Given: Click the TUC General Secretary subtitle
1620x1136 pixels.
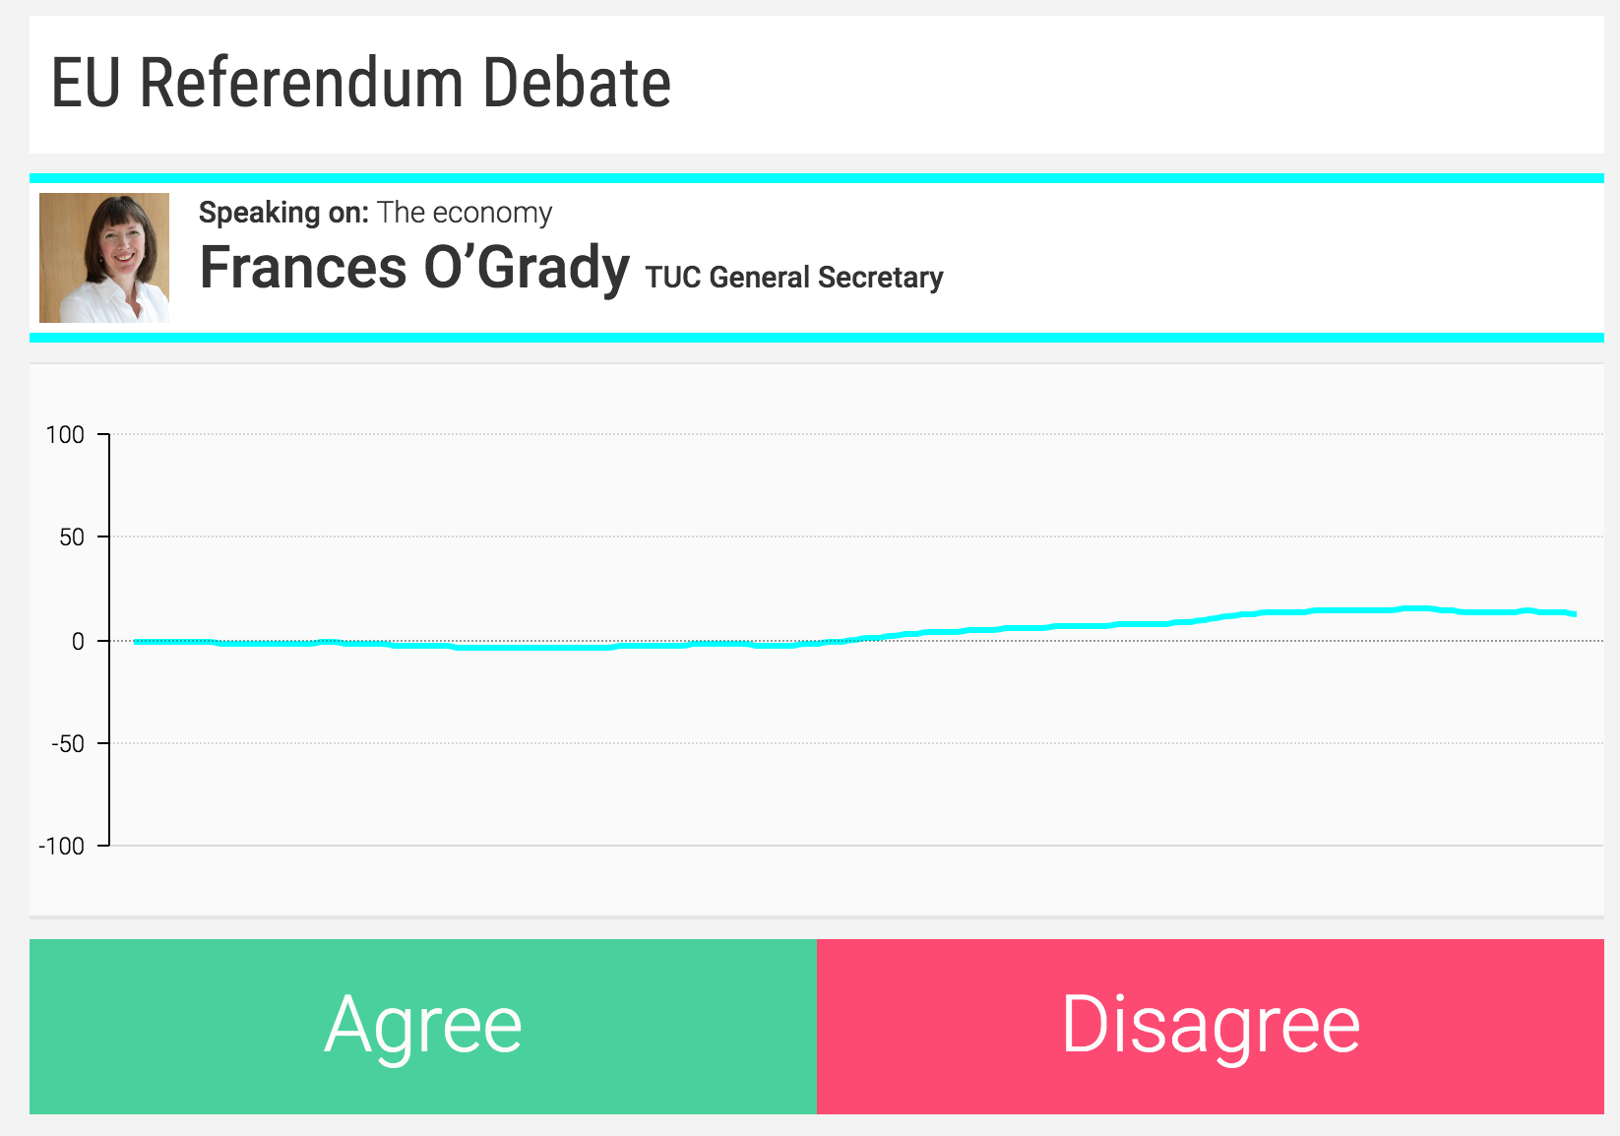Looking at the screenshot, I should pyautogui.click(x=794, y=278).
